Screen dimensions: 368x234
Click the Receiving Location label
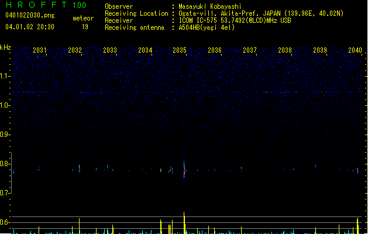pyautogui.click(x=136, y=13)
